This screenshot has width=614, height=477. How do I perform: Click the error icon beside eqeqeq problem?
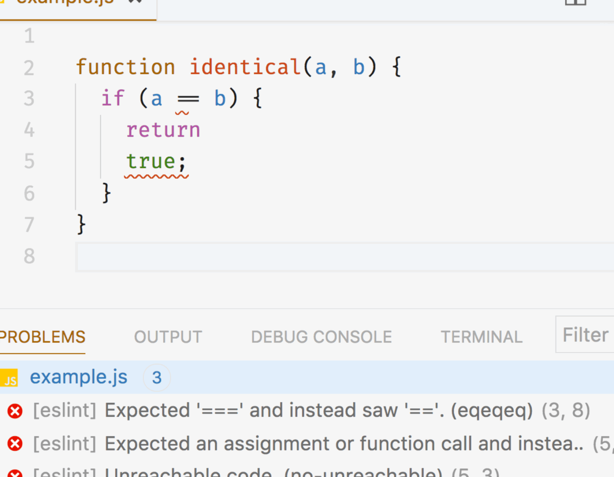pos(15,411)
